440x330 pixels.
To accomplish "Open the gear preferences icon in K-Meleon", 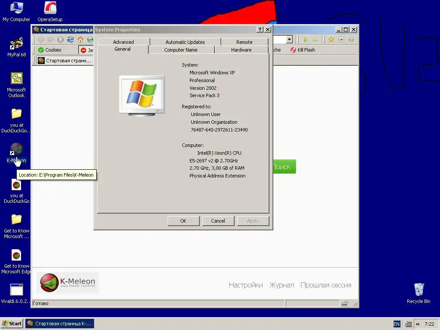I will (x=351, y=40).
